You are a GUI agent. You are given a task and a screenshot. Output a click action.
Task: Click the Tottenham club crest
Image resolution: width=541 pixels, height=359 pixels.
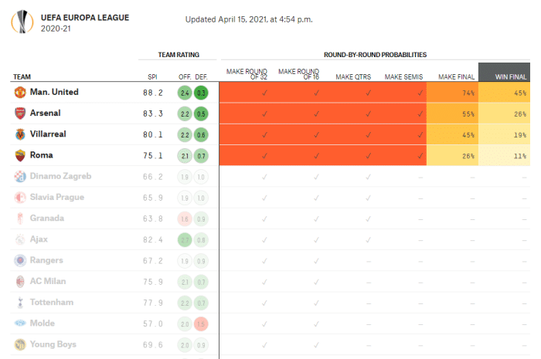19,302
